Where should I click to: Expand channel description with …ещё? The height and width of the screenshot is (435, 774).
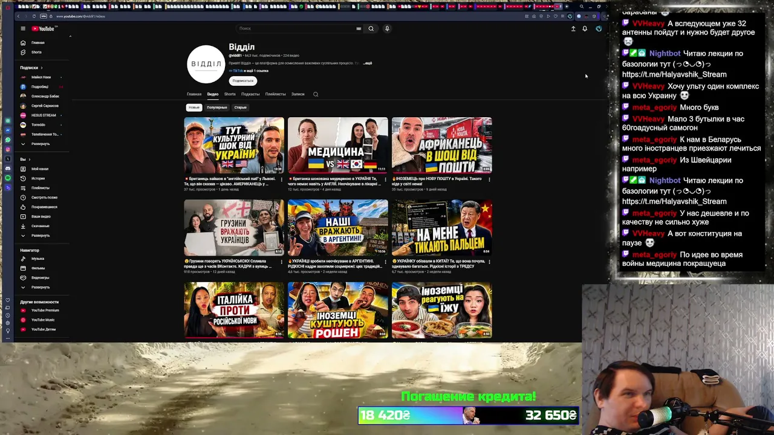367,63
